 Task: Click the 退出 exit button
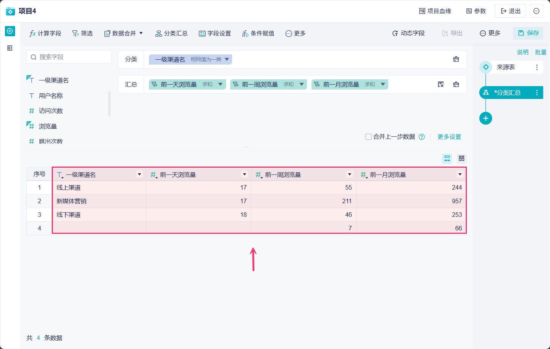coord(510,11)
